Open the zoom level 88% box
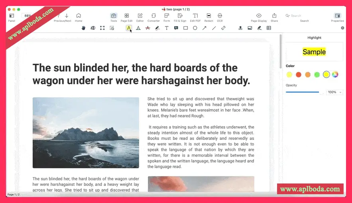Screen dimensions: 352x203 point(28,16)
